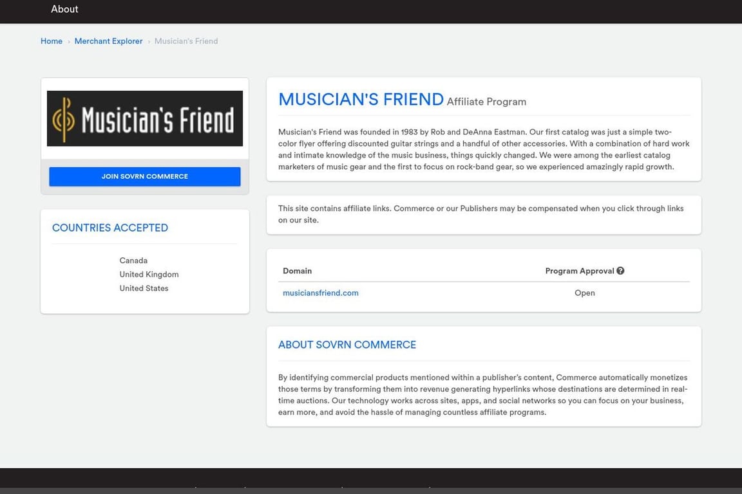Go to the Home breadcrumb link
742x494 pixels.
[51, 41]
